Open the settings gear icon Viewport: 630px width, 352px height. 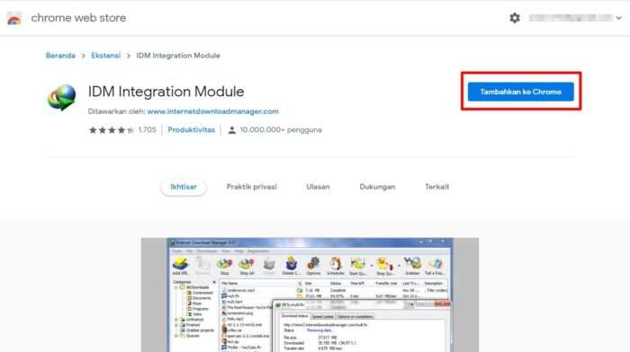pos(515,18)
